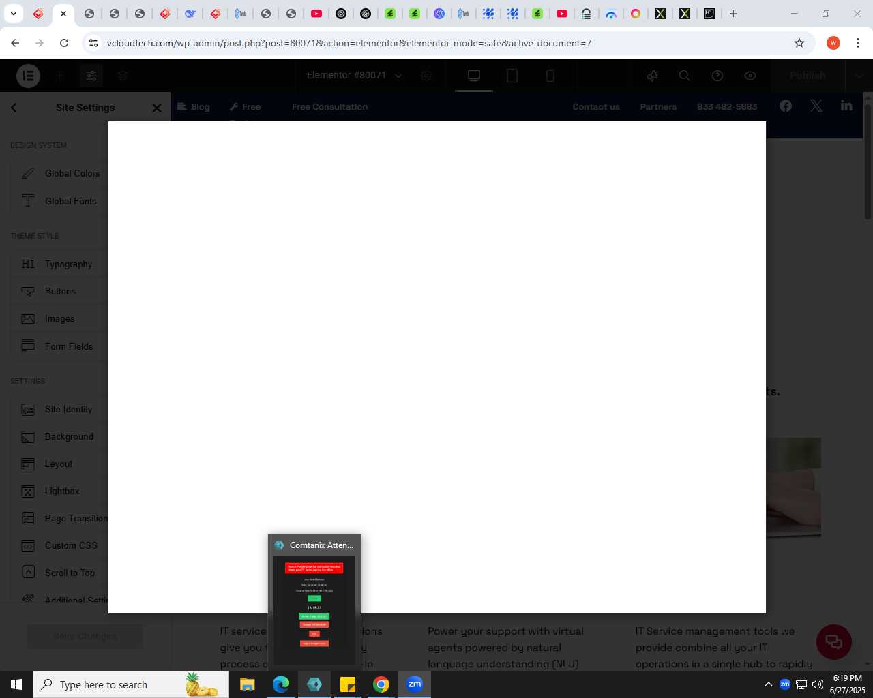Click browser Back arrow
Image resolution: width=873 pixels, height=698 pixels.
pyautogui.click(x=15, y=43)
